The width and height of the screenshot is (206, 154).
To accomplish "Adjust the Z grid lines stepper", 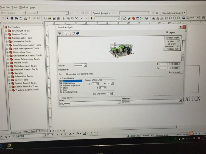I will coord(105,88).
